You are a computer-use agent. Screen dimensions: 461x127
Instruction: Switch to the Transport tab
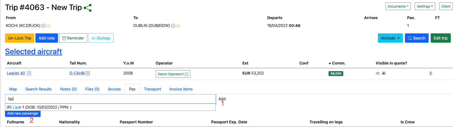tap(152, 89)
